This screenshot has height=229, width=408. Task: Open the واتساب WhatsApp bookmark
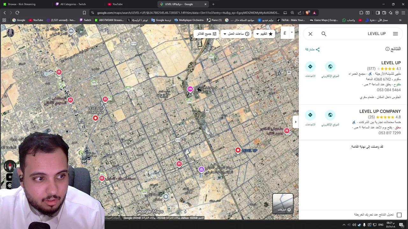coord(348,20)
